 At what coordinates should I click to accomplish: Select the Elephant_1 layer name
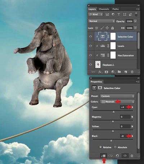pos(108,65)
